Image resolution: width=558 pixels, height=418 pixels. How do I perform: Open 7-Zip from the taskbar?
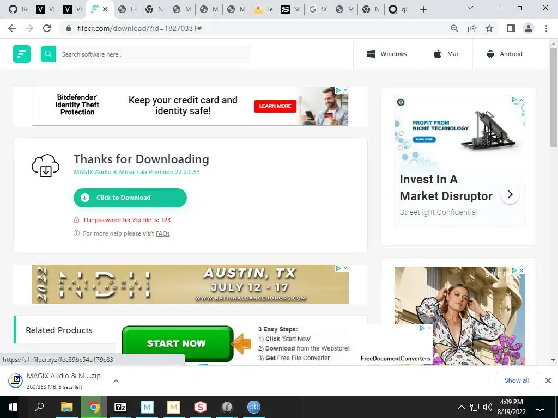tap(120, 407)
